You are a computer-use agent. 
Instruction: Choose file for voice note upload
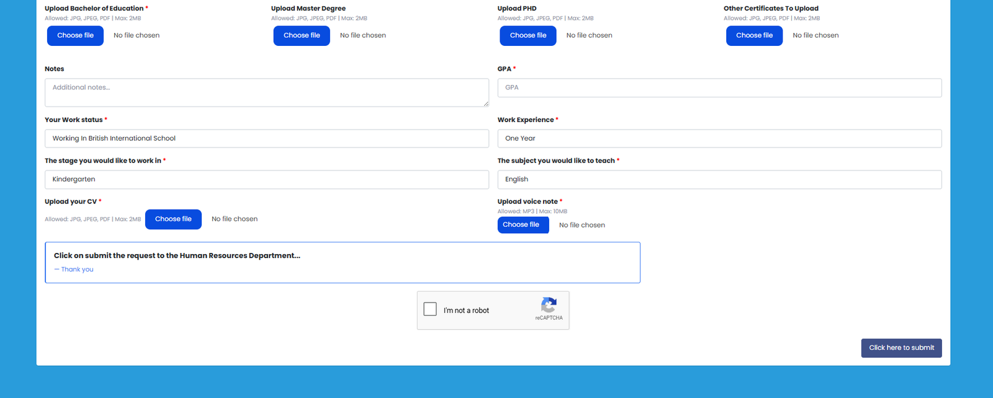tap(523, 224)
